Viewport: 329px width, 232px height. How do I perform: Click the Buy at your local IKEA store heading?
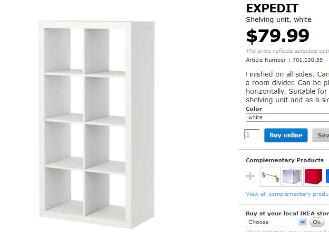(x=287, y=213)
